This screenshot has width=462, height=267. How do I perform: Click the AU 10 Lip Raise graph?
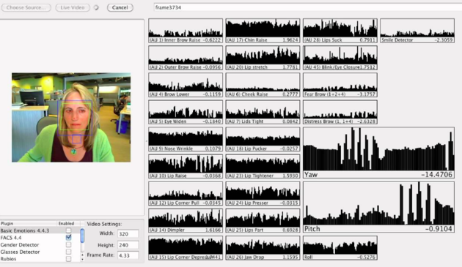click(x=186, y=167)
